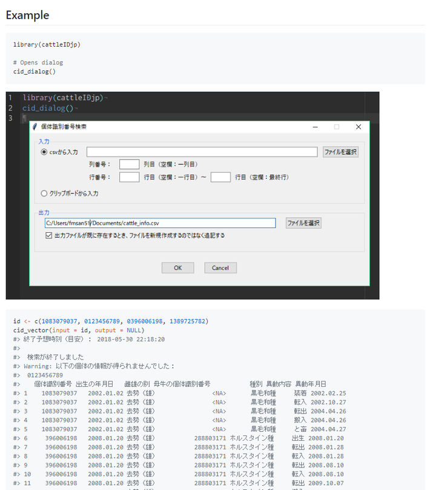
Task: Click the date 2009.10.07 in row 11
Action: click(326, 483)
